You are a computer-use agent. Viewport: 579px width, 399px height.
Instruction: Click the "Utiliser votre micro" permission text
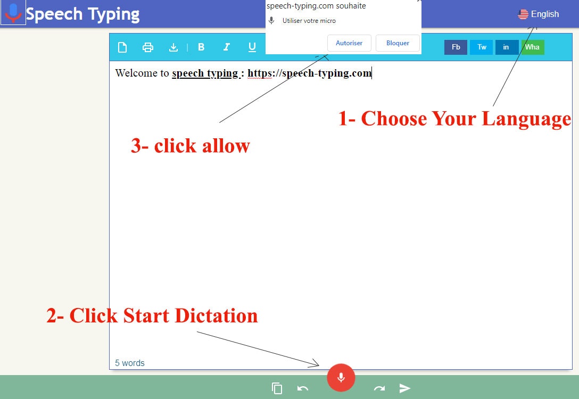tap(309, 21)
